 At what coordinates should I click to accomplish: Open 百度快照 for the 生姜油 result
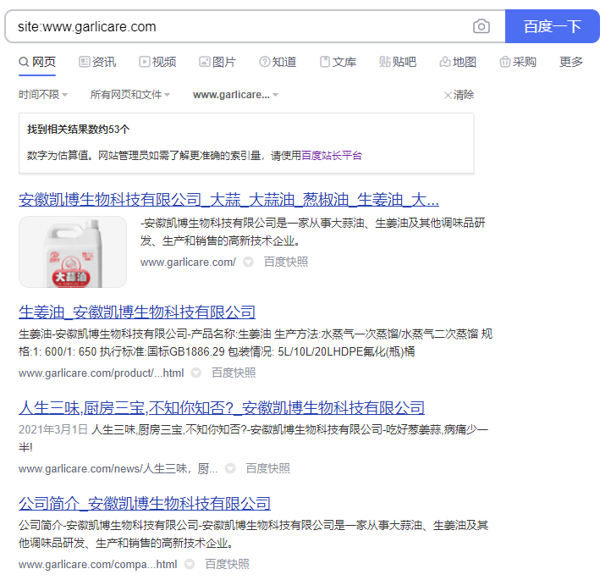click(x=234, y=373)
